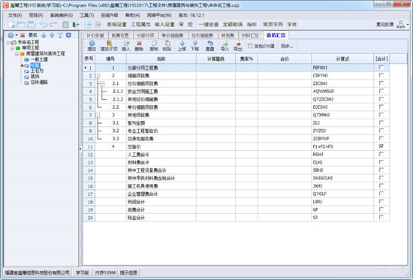Check the 合计 box for row 12 人工费合计
413x280 pixels.
pos(381,154)
